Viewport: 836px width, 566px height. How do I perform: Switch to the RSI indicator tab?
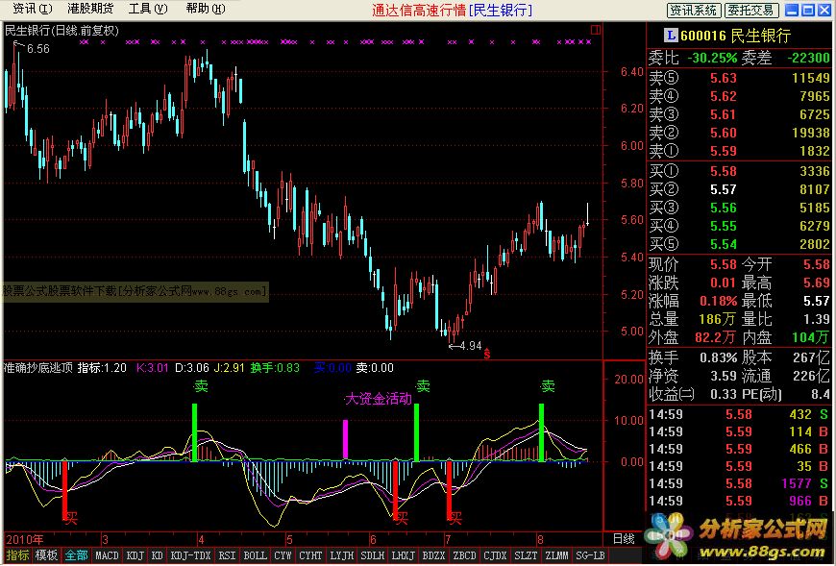click(227, 555)
